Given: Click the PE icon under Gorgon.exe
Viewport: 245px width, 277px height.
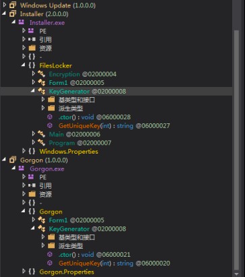Looking at the screenshot, I should 31,177.
